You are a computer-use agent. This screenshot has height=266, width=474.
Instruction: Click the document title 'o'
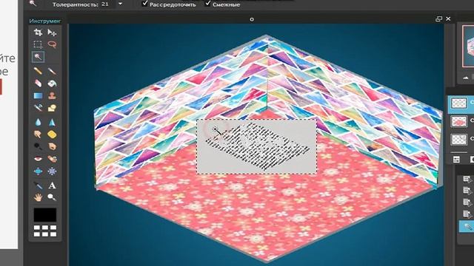click(x=252, y=19)
